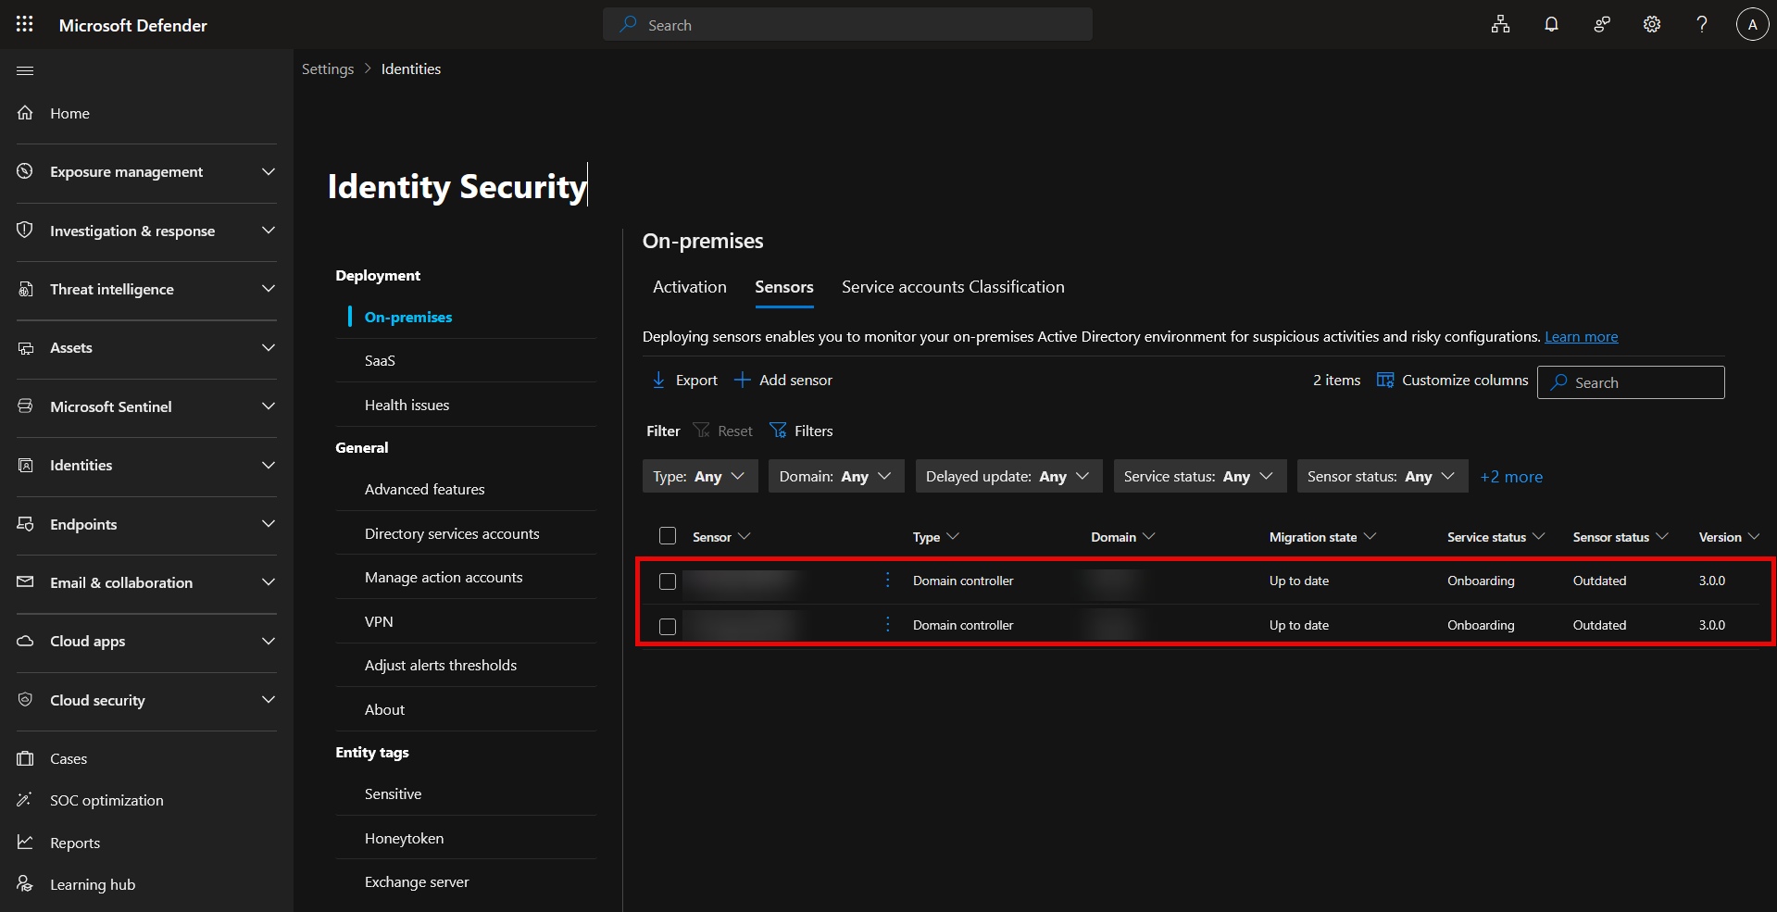
Task: Click the sensors table Search field
Action: click(x=1631, y=382)
